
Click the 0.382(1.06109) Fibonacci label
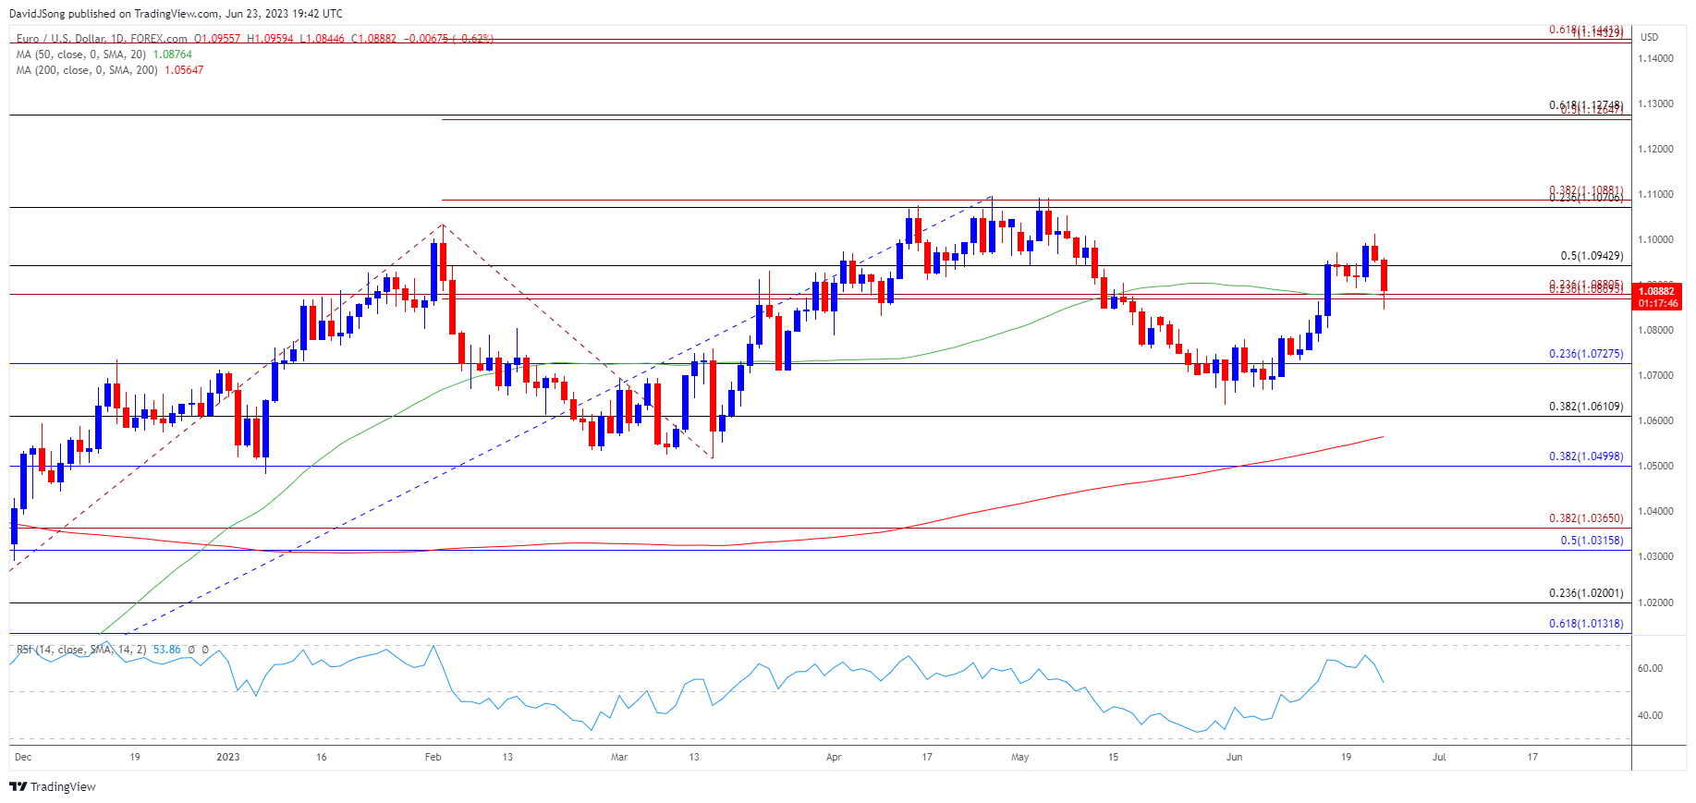1586,407
